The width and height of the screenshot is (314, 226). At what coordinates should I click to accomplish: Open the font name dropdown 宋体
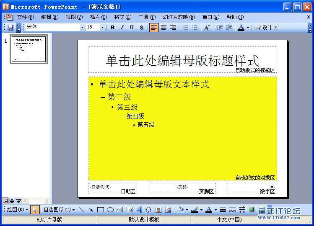point(82,27)
